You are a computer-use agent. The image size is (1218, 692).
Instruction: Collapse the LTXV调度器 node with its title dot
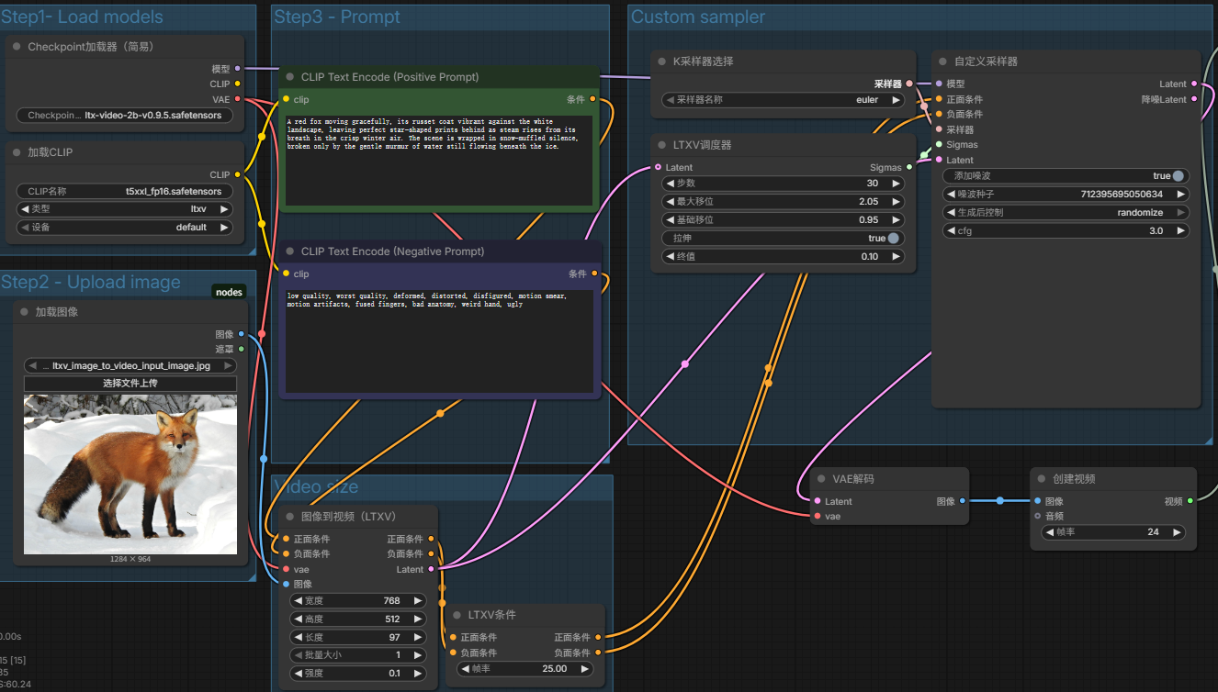click(661, 145)
